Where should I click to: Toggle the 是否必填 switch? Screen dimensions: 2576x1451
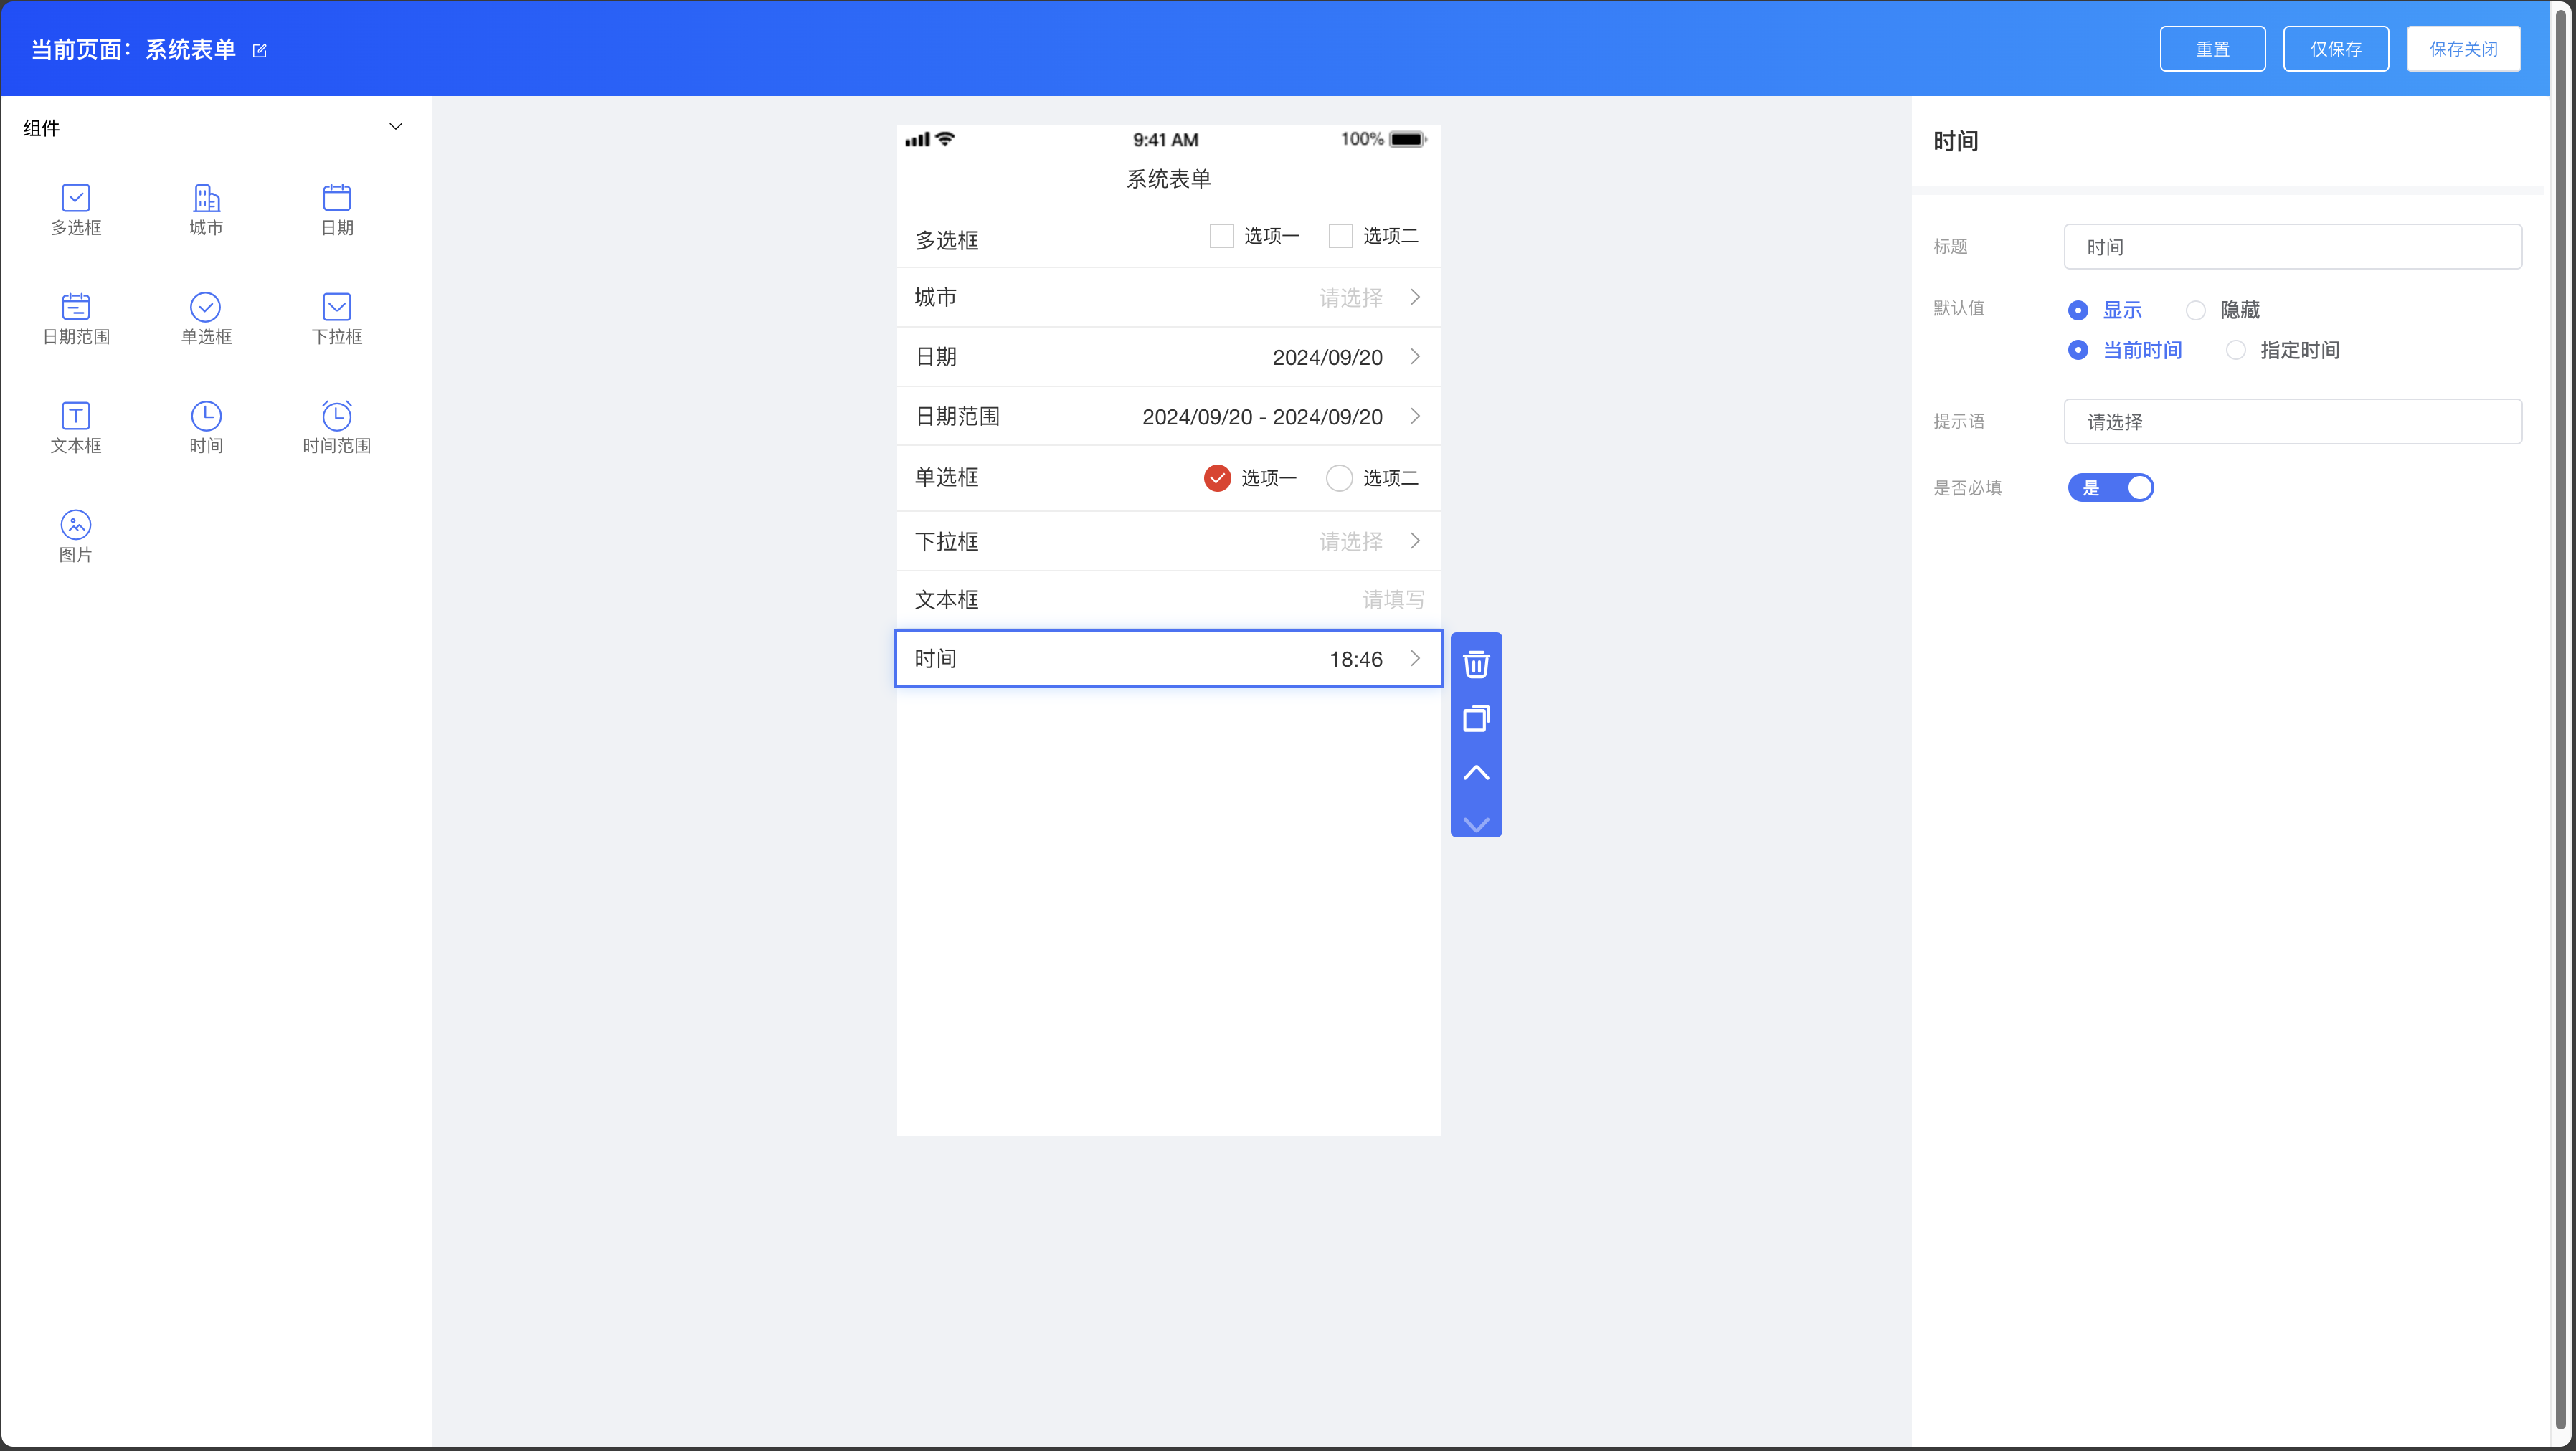2110,487
